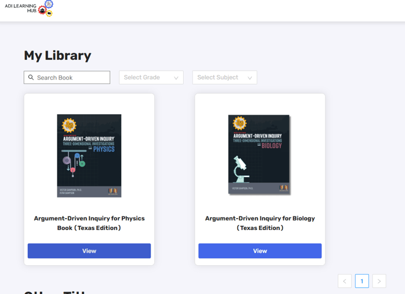View the Biology Texas Edition book
Image resolution: width=405 pixels, height=294 pixels.
(x=260, y=250)
